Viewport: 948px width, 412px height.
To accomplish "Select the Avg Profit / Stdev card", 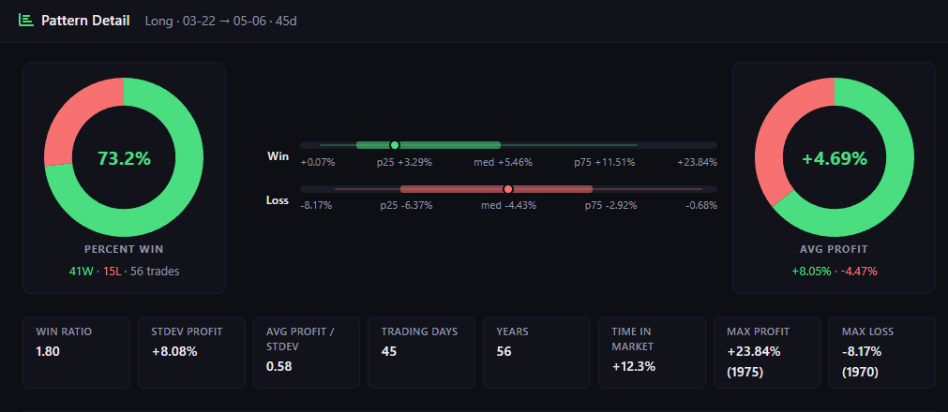I will click(x=306, y=352).
